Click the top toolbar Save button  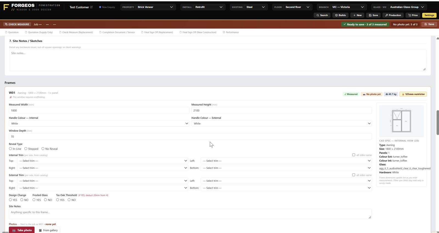pos(373,15)
